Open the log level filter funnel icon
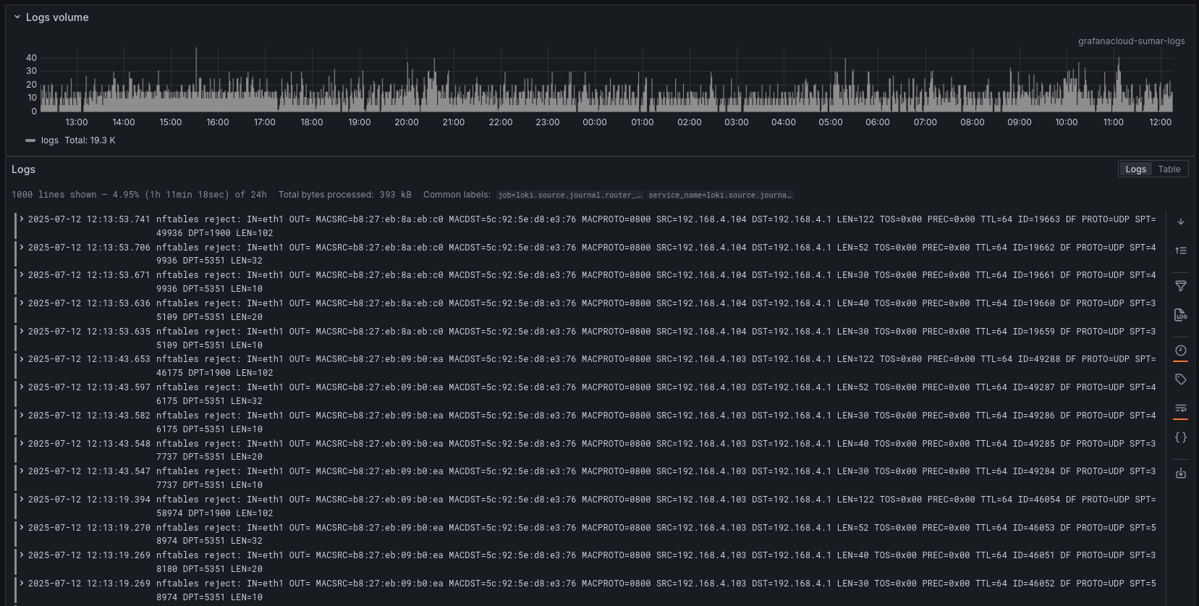1199x606 pixels. (x=1180, y=286)
